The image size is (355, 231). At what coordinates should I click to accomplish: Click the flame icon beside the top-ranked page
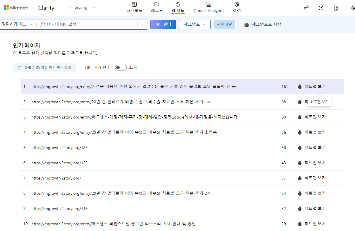(x=299, y=86)
